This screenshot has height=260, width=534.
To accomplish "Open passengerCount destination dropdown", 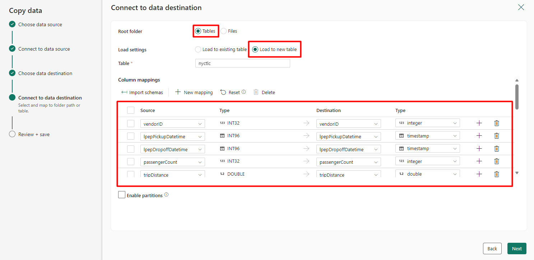I will (348, 162).
